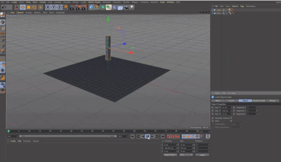This screenshot has width=281, height=162.
Task: Select the Cube object in Object Manager
Action: click(219, 10)
